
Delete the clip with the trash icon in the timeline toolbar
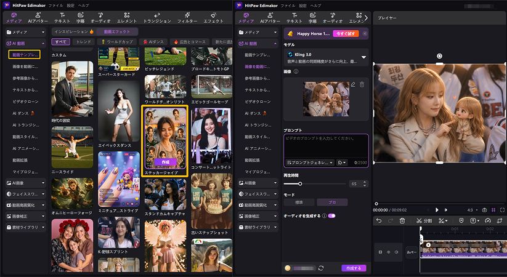pyautogui.click(x=402, y=221)
